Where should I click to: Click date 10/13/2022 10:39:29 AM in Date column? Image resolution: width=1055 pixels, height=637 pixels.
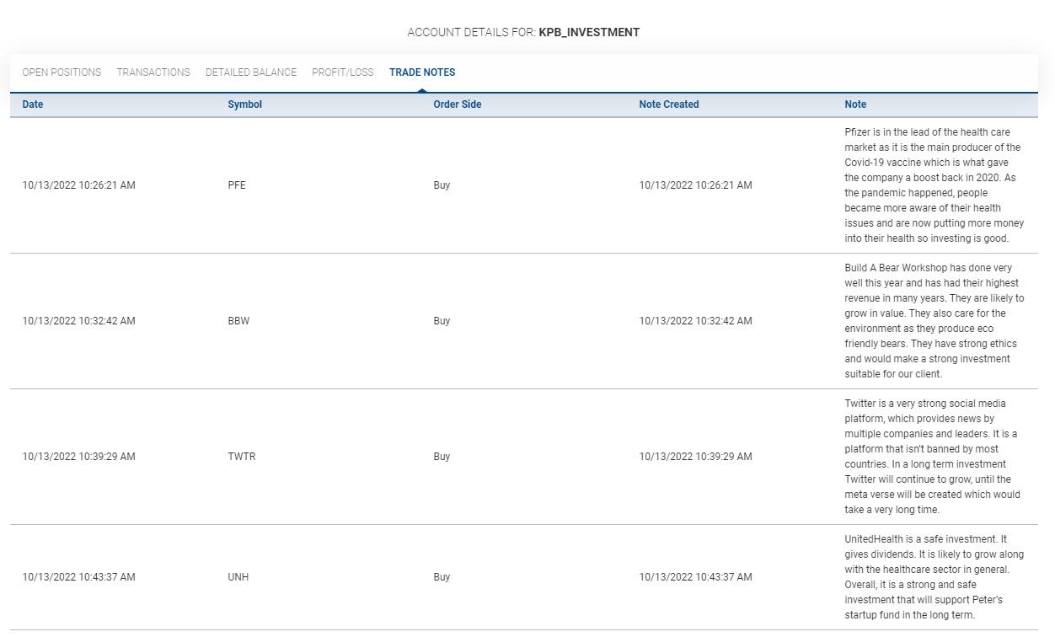[78, 457]
